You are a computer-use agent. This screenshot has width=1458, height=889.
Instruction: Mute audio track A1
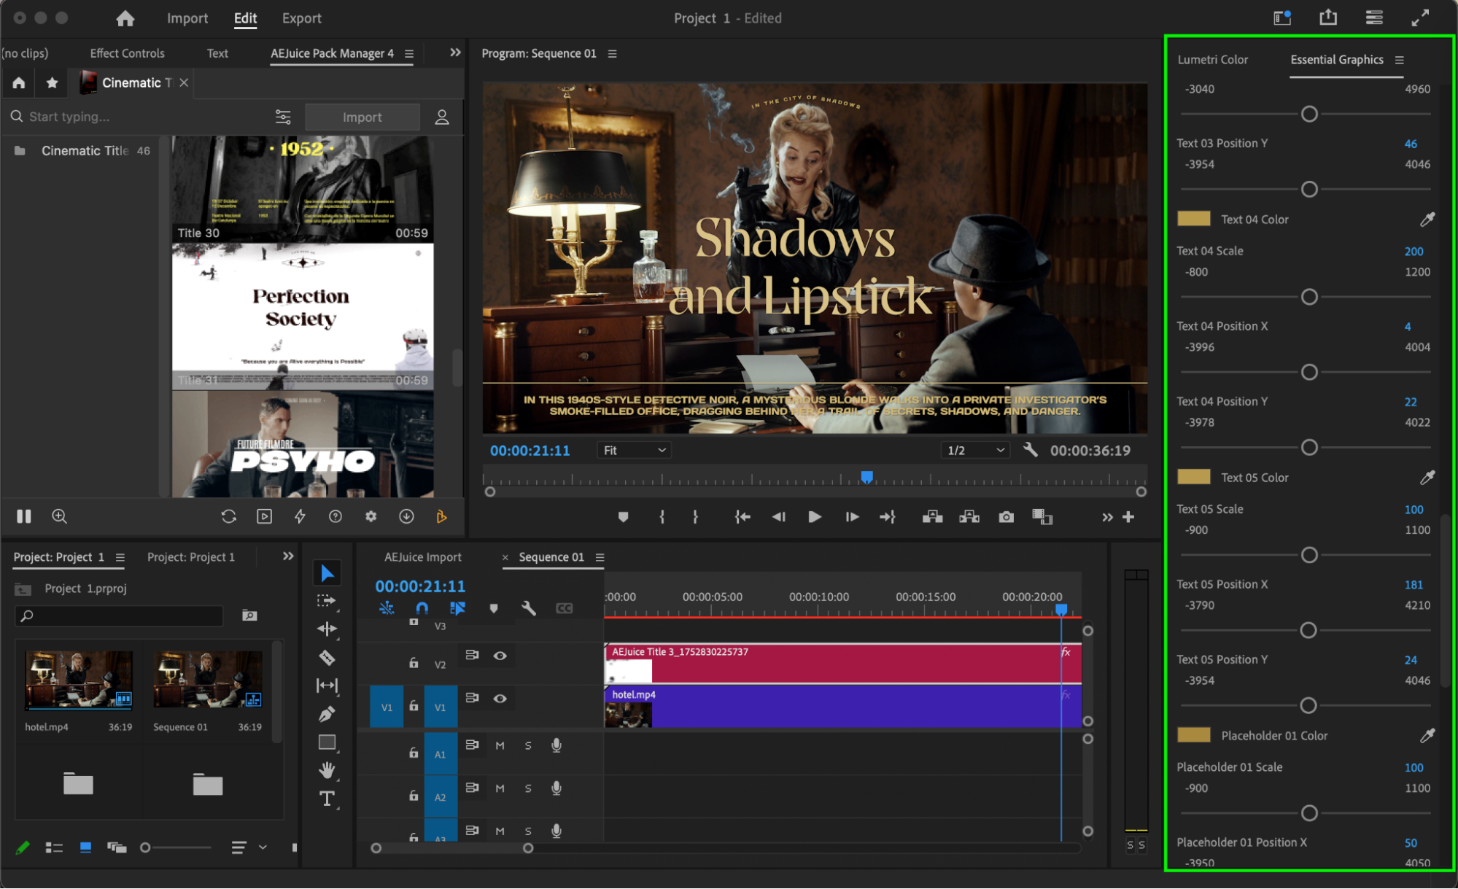coord(500,745)
